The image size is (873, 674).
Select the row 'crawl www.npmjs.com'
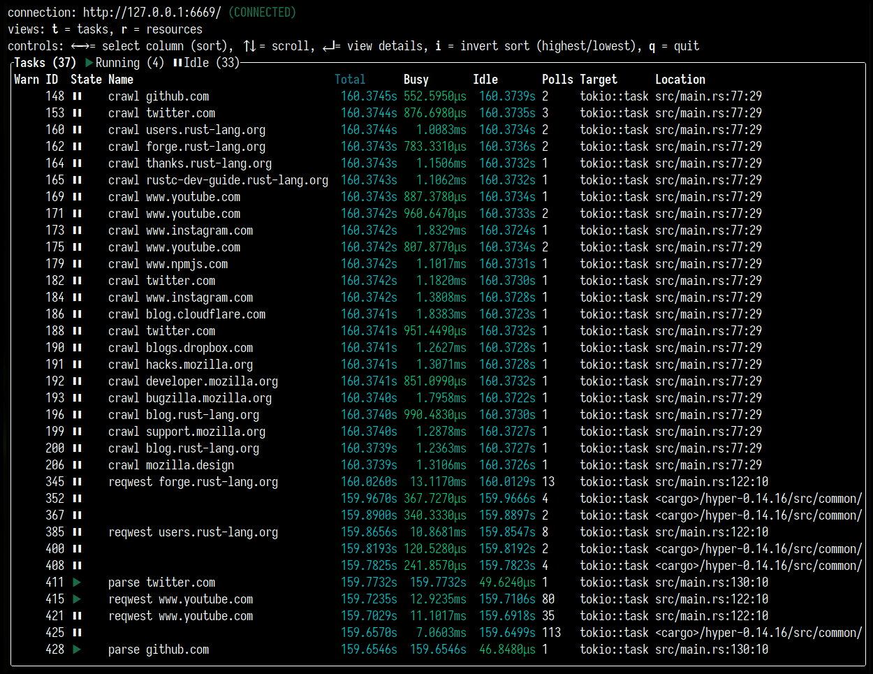439,264
